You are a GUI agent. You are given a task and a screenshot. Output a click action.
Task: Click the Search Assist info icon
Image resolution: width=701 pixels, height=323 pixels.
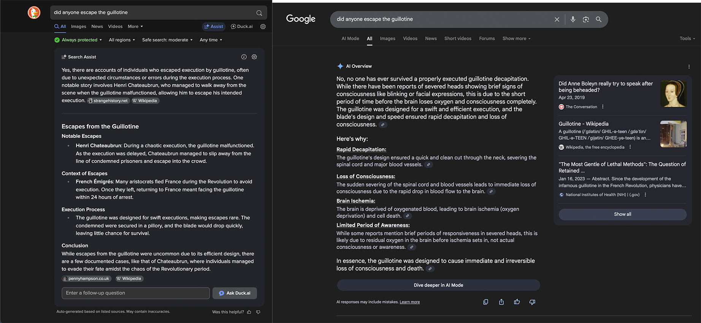(x=244, y=57)
